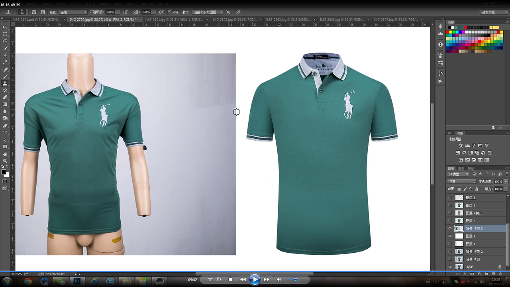Select the Eraser tool

[x=5, y=97]
